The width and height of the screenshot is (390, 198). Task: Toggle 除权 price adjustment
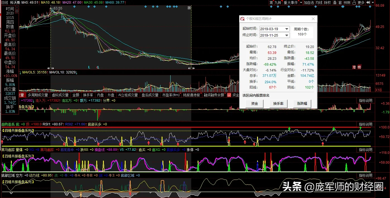[x=327, y=3]
